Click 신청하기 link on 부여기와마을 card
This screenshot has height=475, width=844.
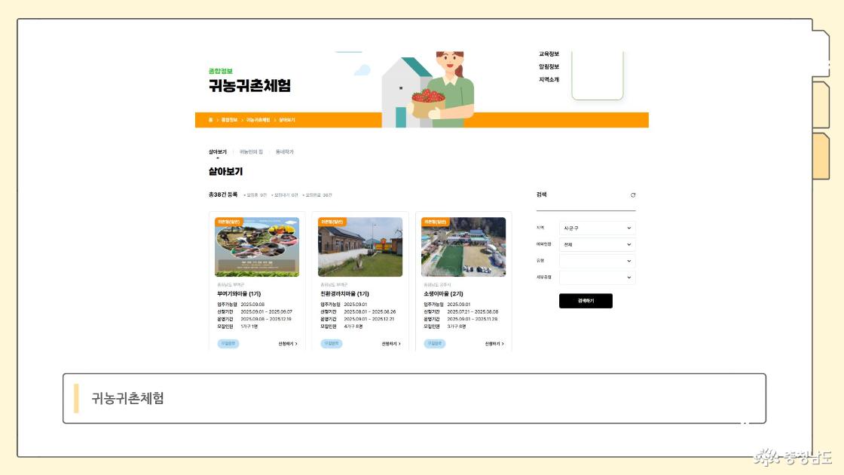[287, 344]
